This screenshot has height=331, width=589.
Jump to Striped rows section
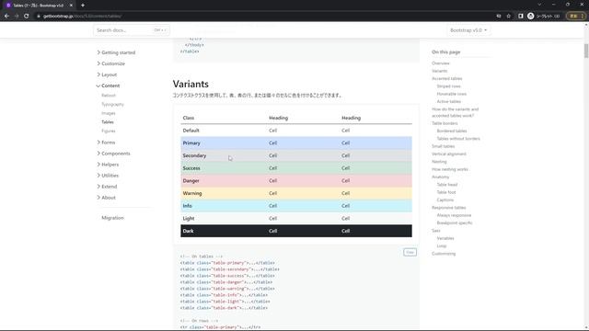point(448,86)
